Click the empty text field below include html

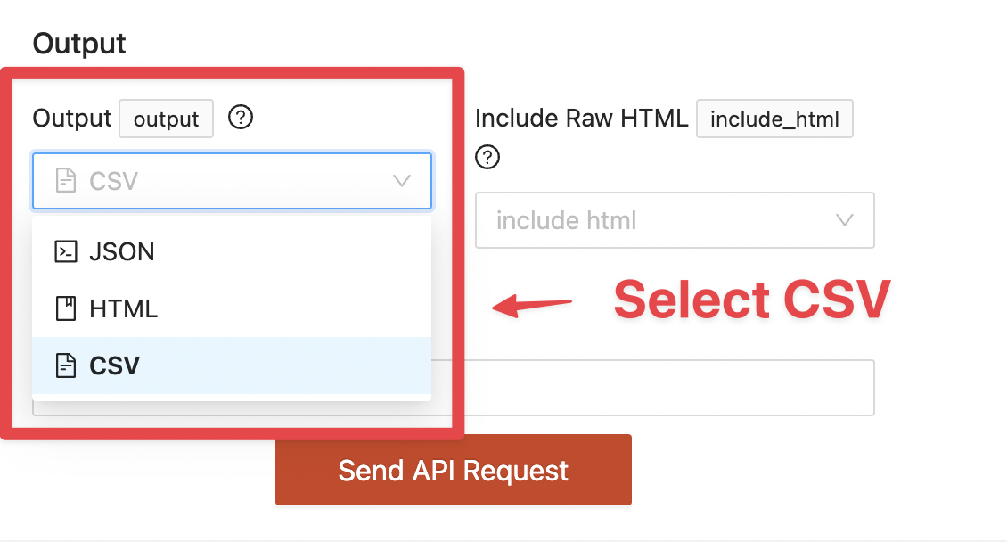[668, 388]
